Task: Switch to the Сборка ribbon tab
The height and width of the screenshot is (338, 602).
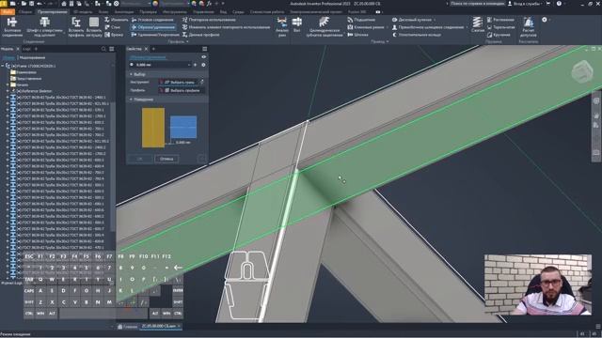Action: (x=25, y=12)
